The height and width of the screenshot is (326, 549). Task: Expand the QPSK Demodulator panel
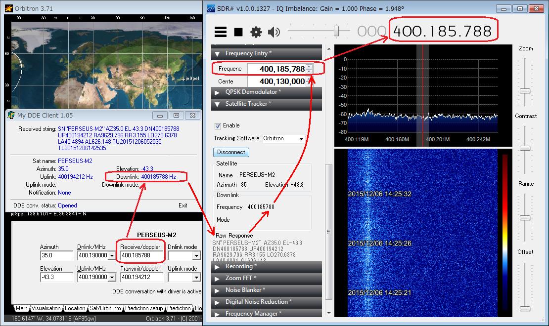[267, 92]
